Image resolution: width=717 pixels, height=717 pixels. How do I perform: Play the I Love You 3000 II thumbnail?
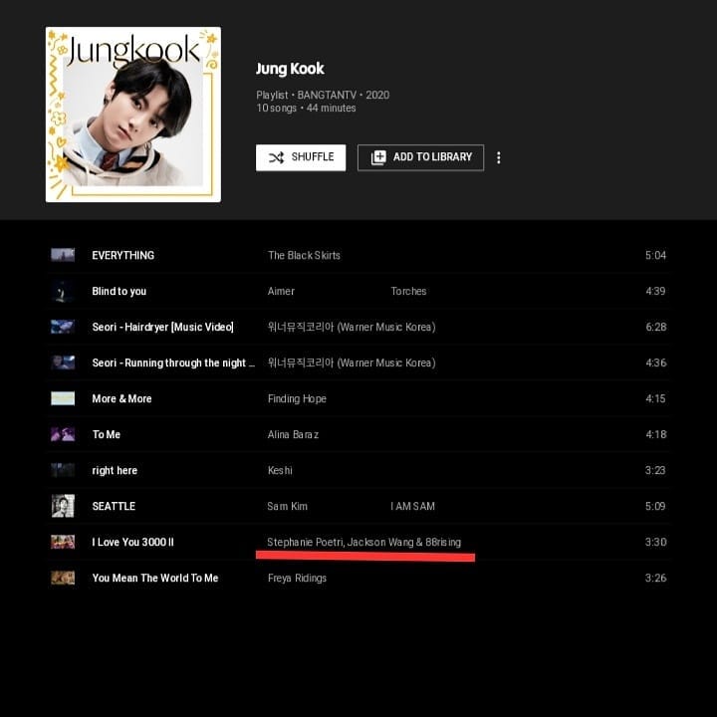[x=63, y=542]
